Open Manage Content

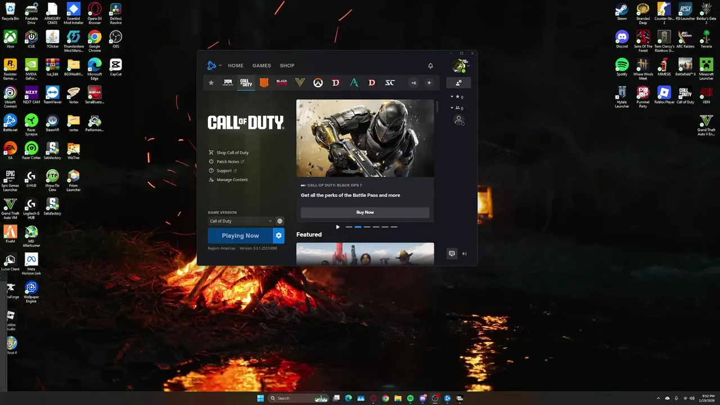(x=228, y=179)
